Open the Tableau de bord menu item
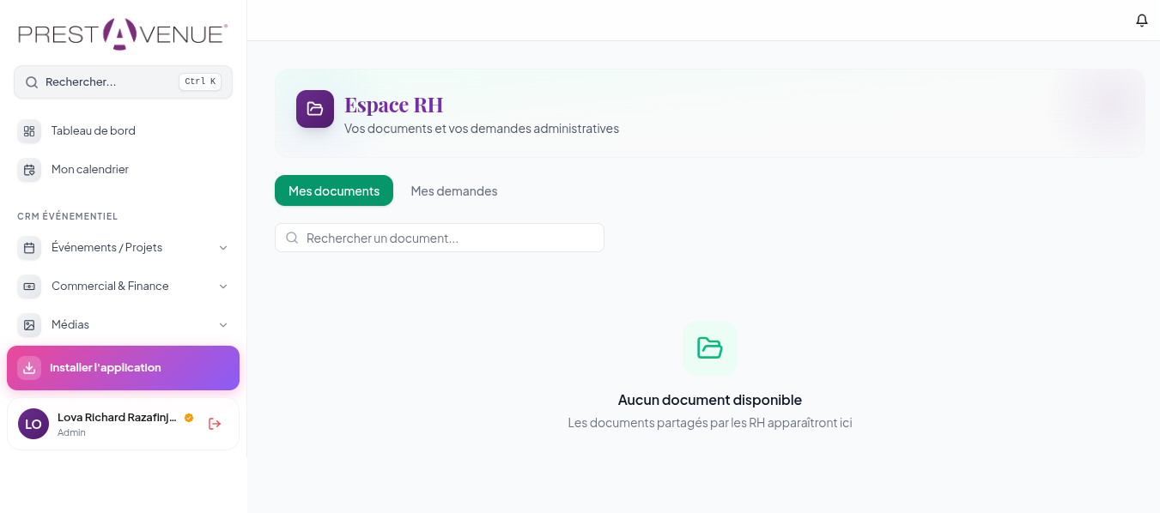 coord(123,131)
